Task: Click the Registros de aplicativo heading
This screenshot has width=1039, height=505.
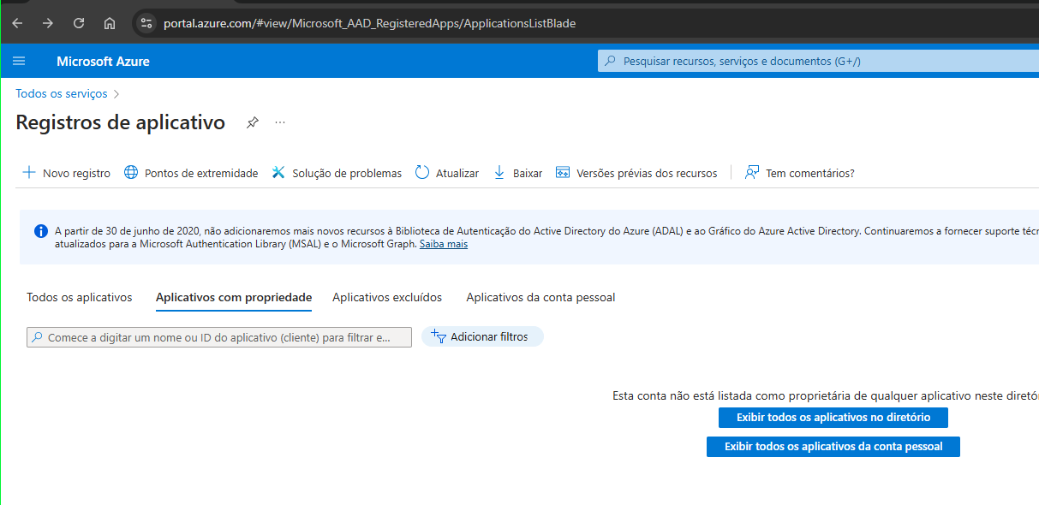Action: 121,122
